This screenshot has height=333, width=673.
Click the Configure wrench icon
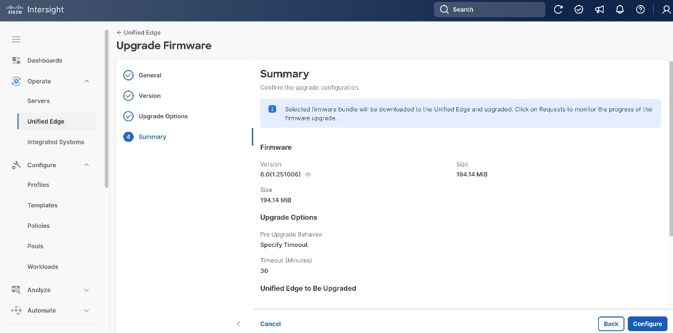pyautogui.click(x=16, y=165)
